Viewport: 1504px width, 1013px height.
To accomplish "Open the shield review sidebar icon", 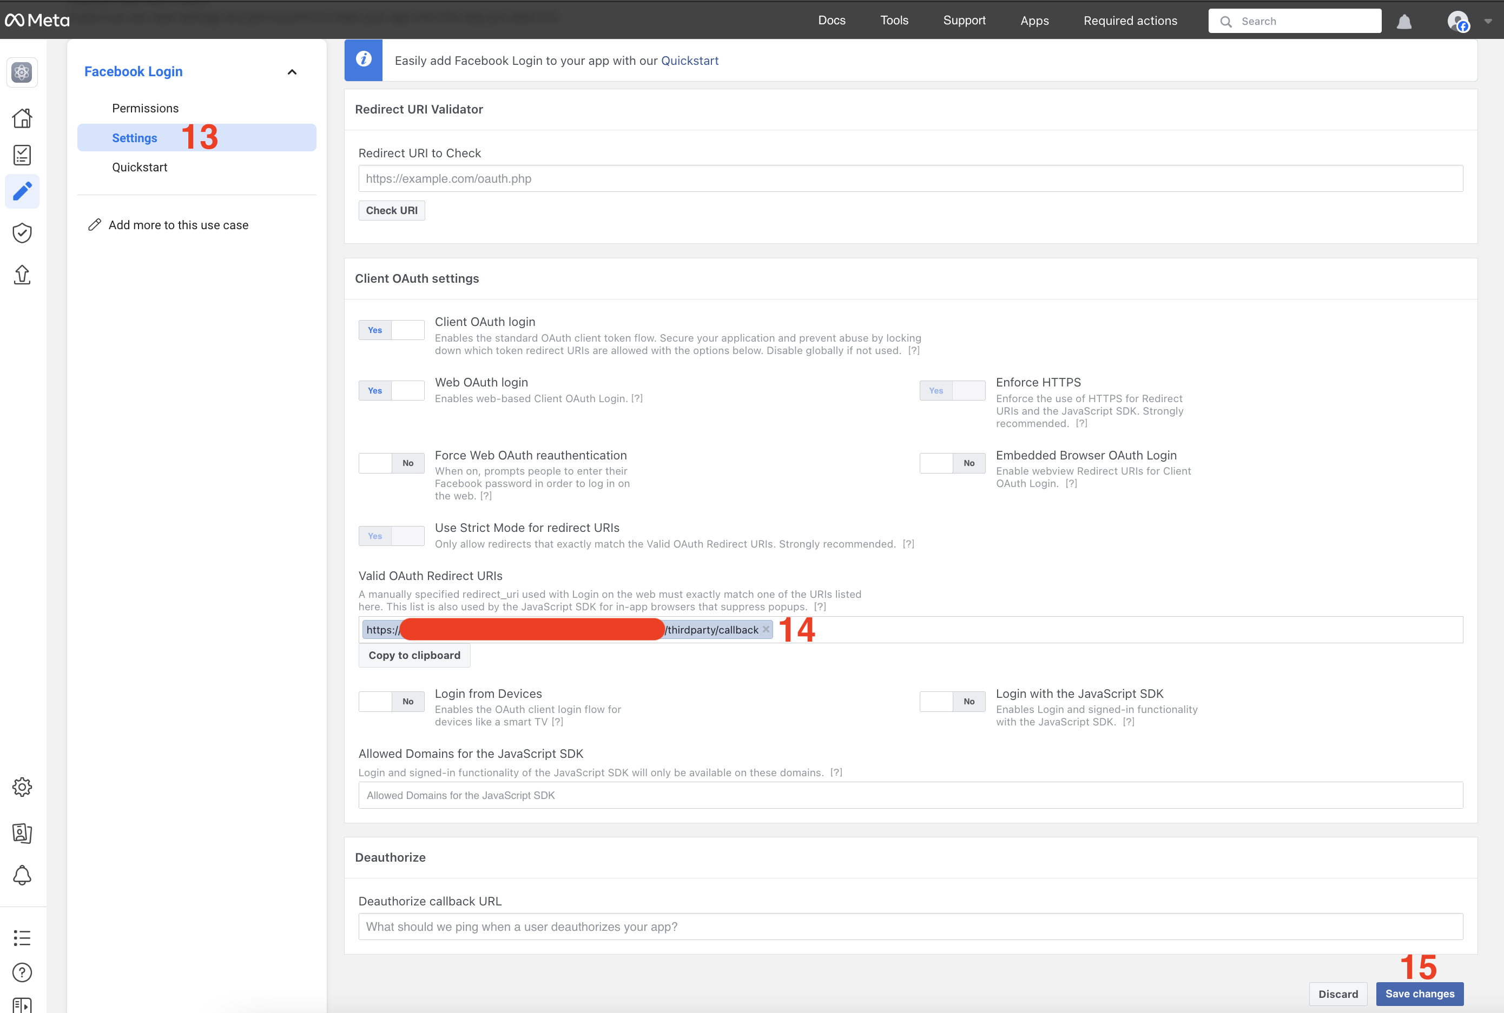I will pyautogui.click(x=22, y=233).
